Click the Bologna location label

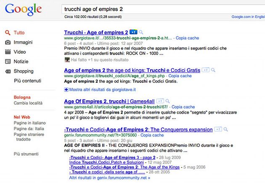click(x=22, y=97)
